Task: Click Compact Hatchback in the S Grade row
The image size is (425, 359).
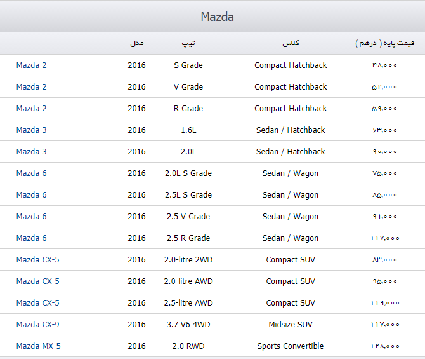Action: [291, 65]
